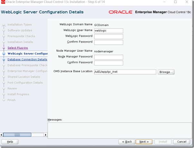The height and width of the screenshot is (148, 194).
Task: Click the Install Progress step
Action: pyautogui.click(x=18, y=94)
